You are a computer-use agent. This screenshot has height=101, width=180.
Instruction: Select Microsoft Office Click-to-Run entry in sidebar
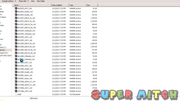(6, 56)
